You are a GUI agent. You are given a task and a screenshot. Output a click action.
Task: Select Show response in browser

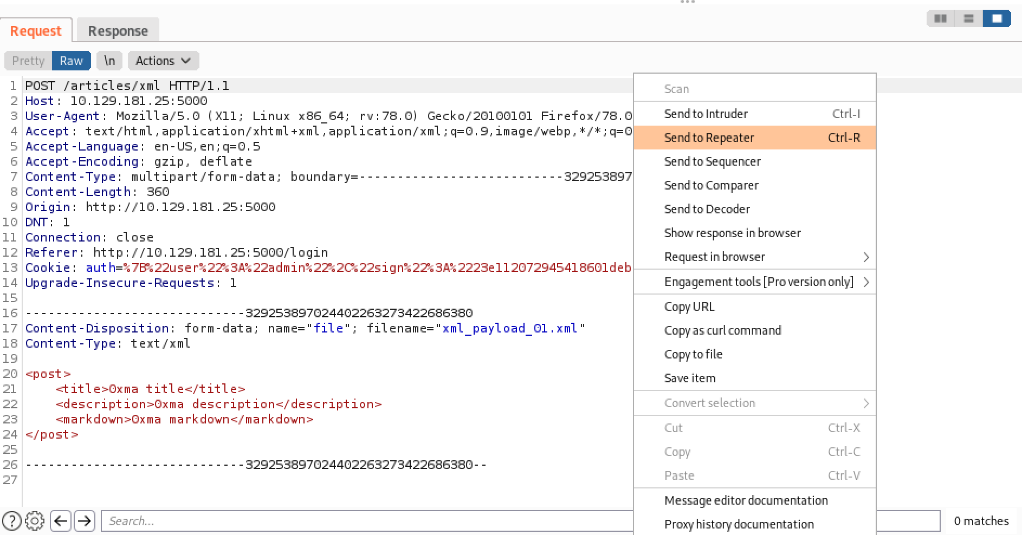coord(755,233)
